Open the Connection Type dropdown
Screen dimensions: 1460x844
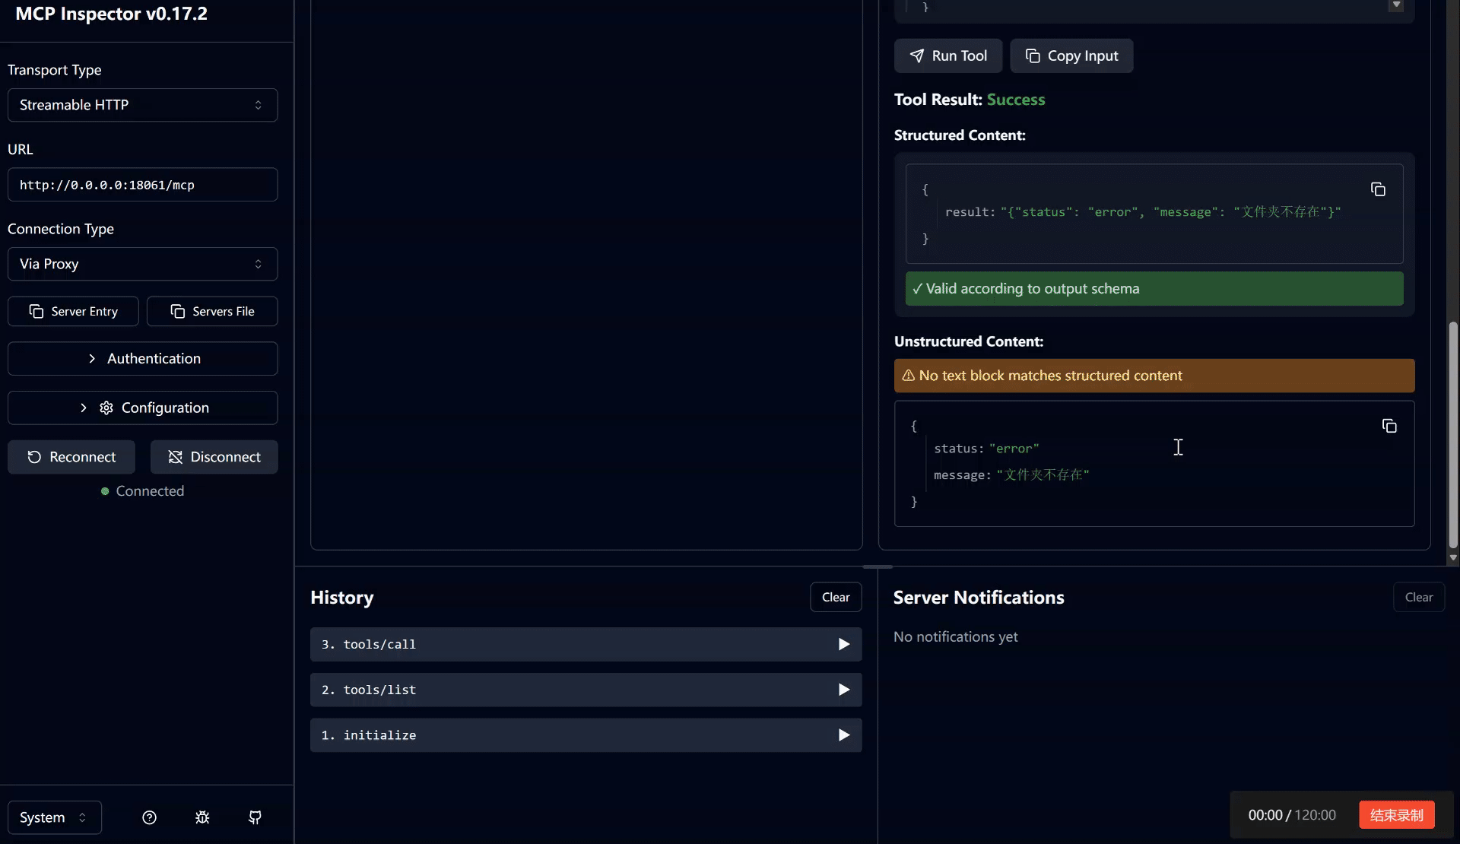point(142,264)
